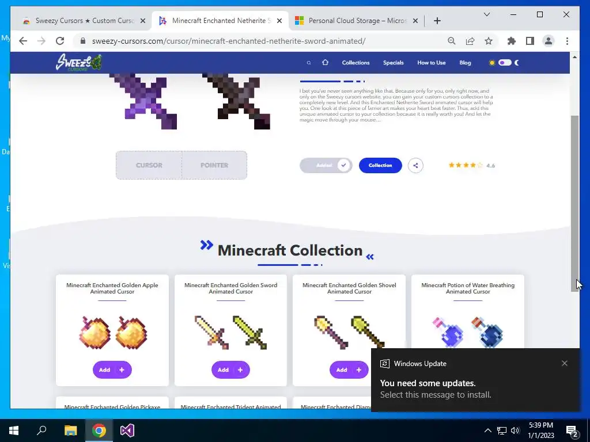Open the Chrome profile avatar
This screenshot has height=442, width=590.
pos(549,41)
